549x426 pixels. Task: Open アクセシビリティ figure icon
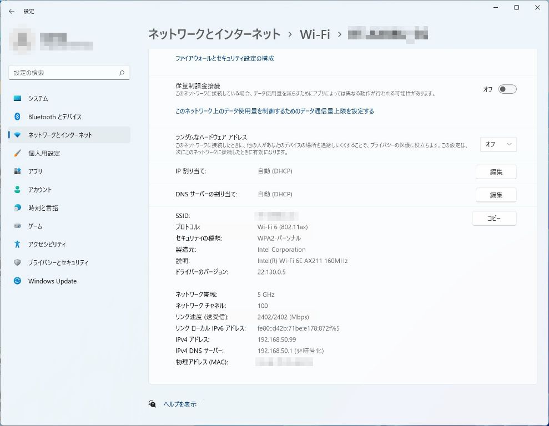click(17, 244)
